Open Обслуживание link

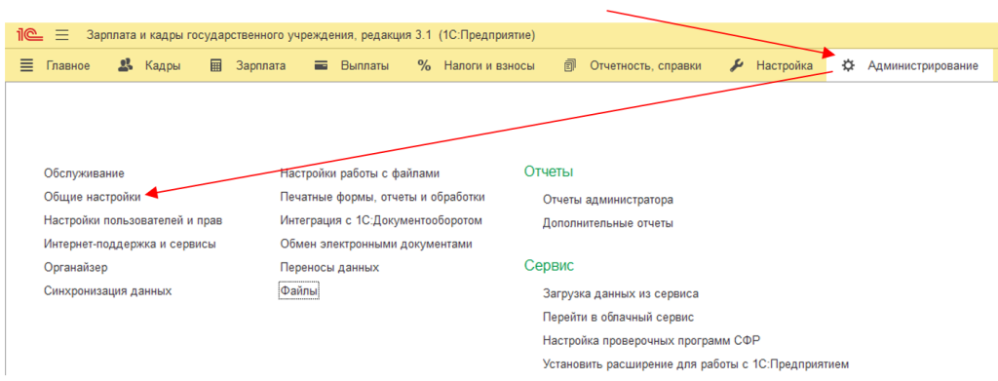click(x=84, y=173)
